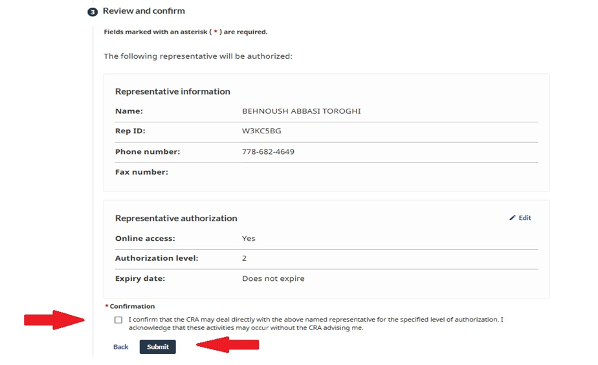This screenshot has width=598, height=365.
Task: Click the Does not expire expiry value
Action: pos(273,279)
